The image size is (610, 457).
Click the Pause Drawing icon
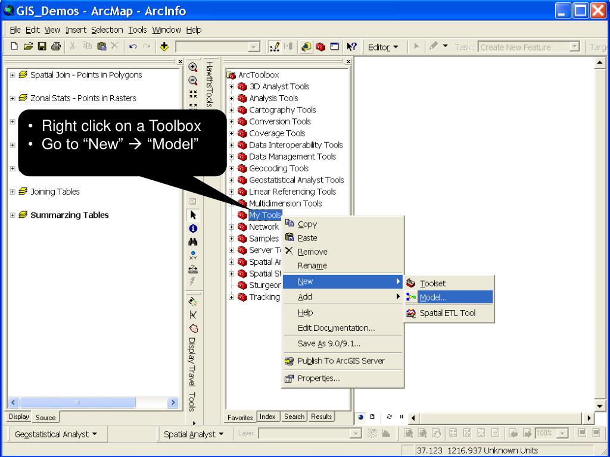(402, 417)
